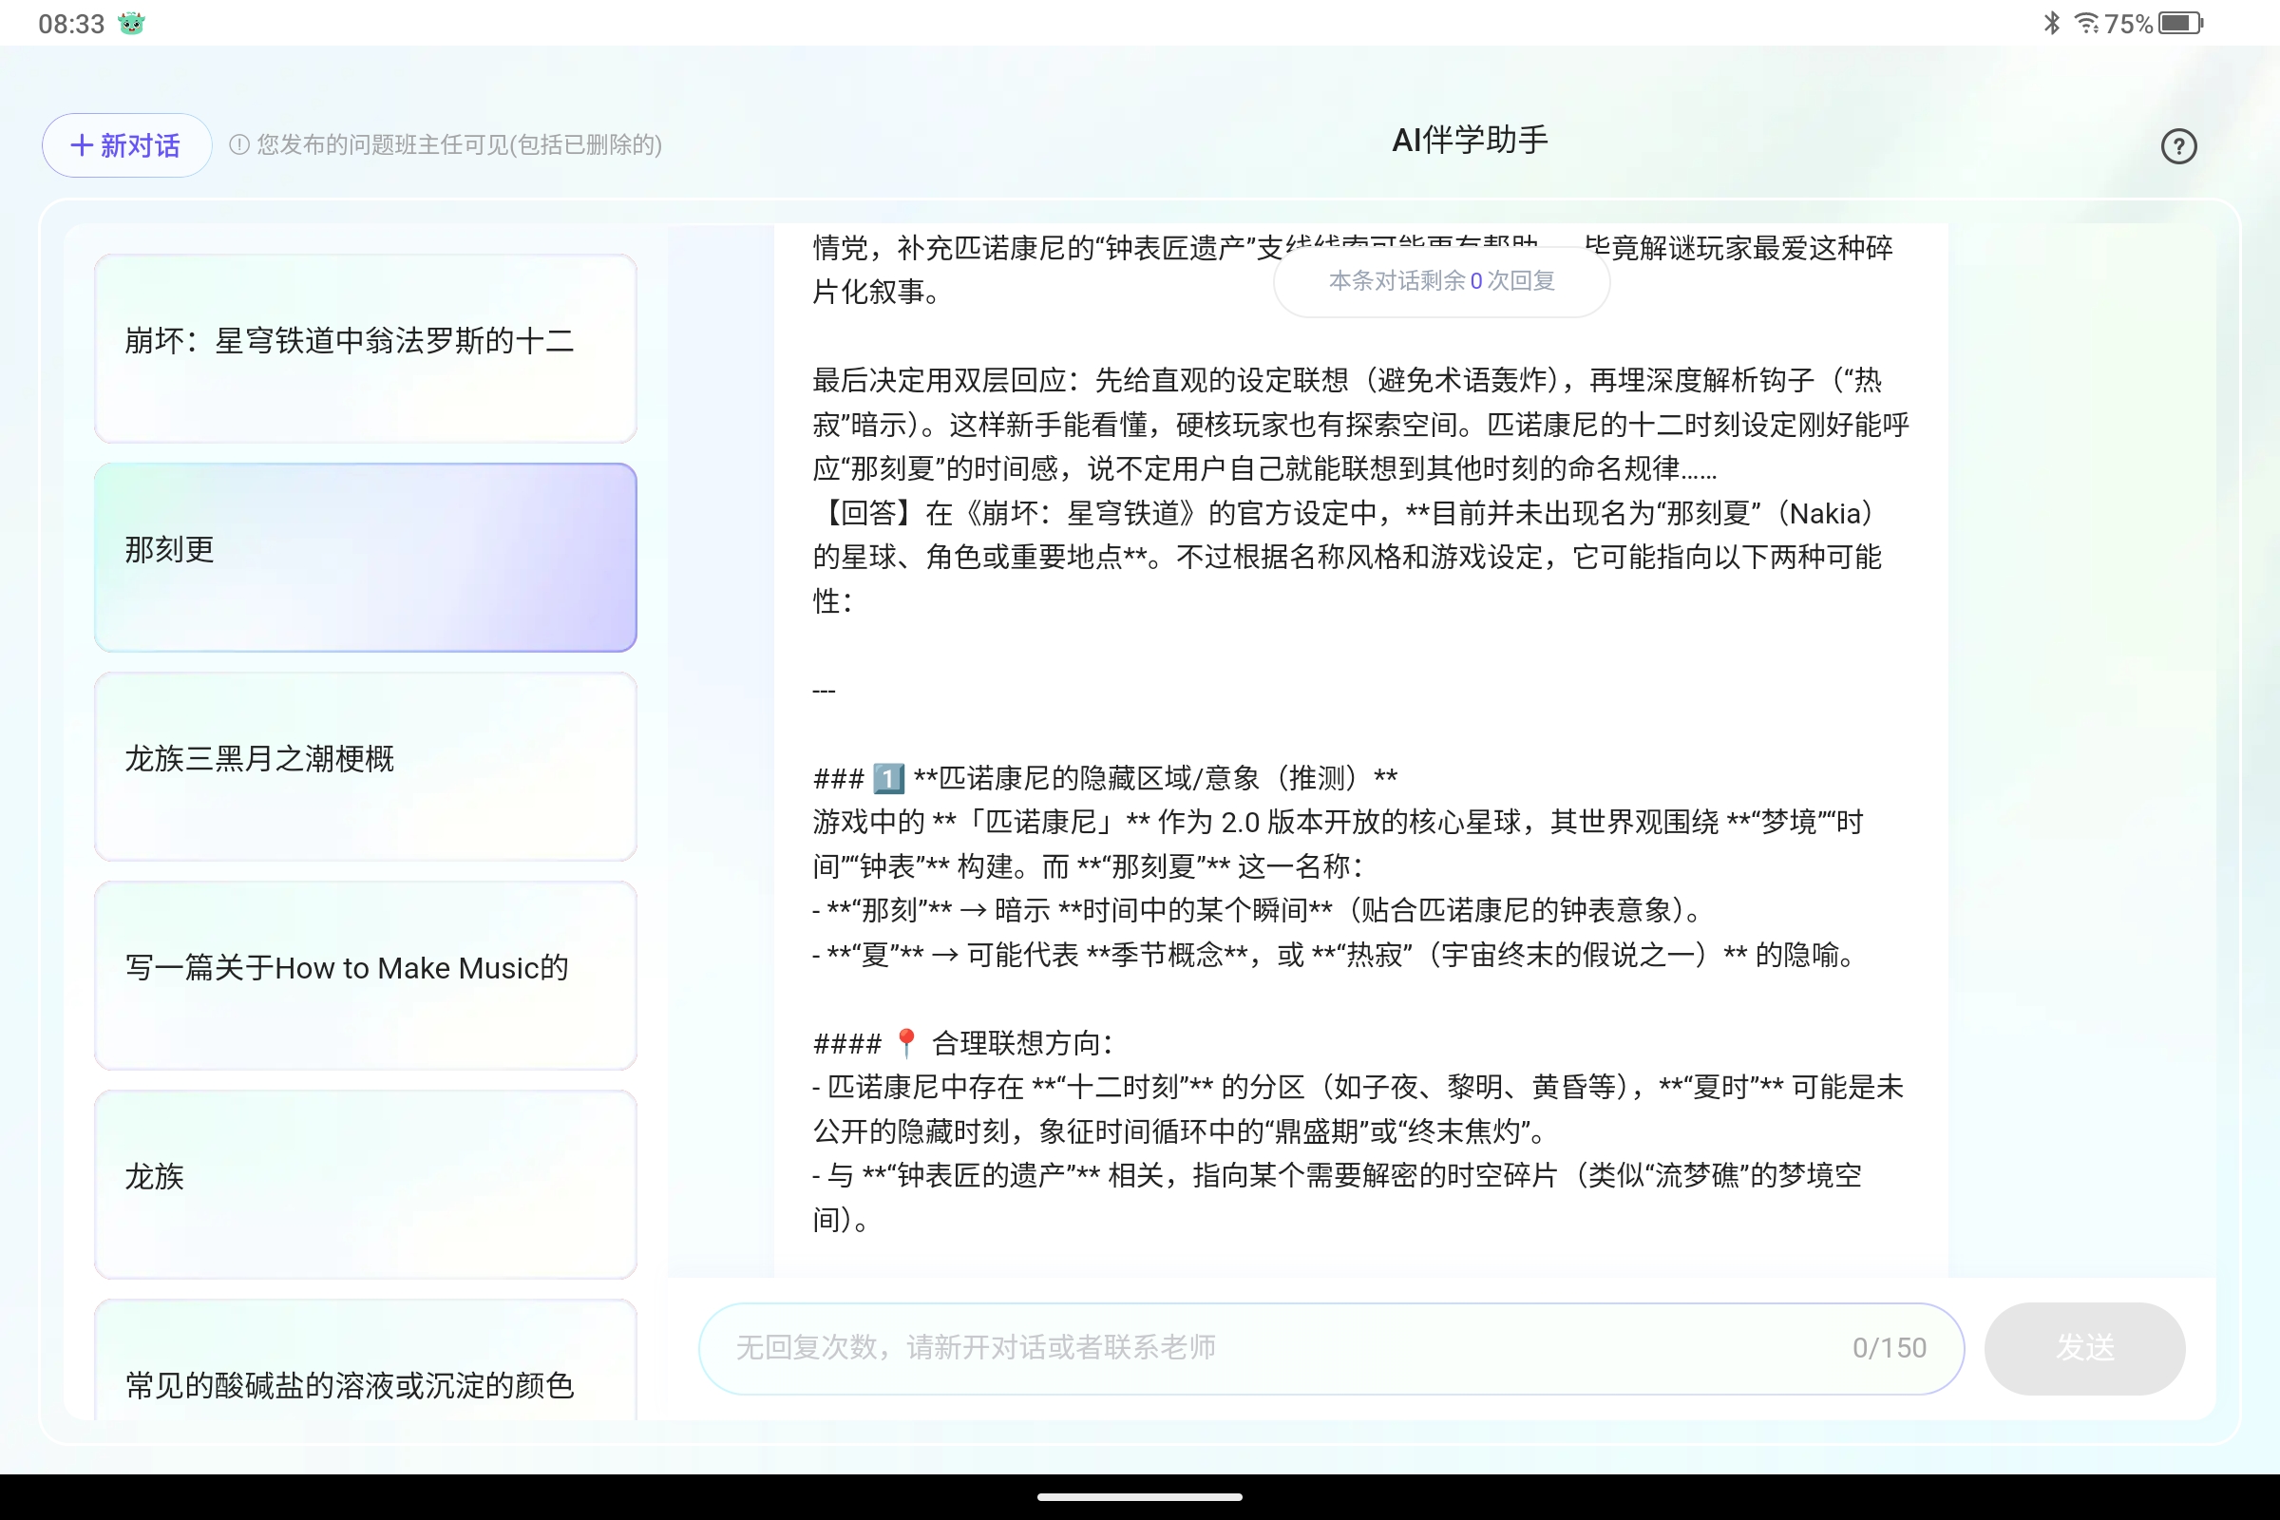Click the info icon beside visibility notice
This screenshot has height=1520, width=2280.
238,145
